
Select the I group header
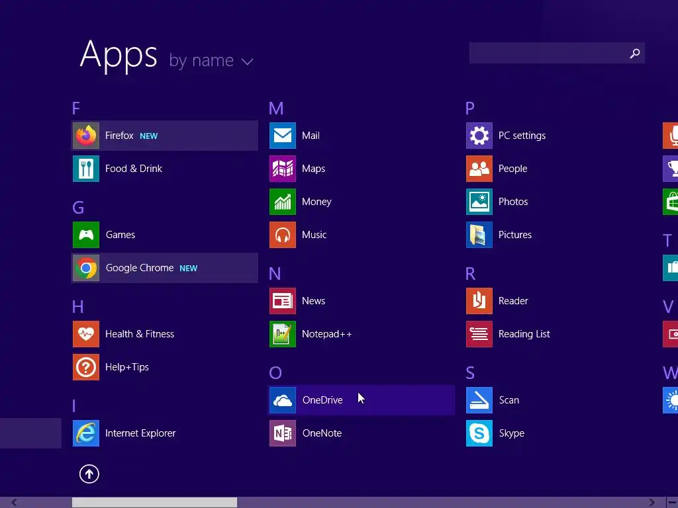(x=74, y=406)
